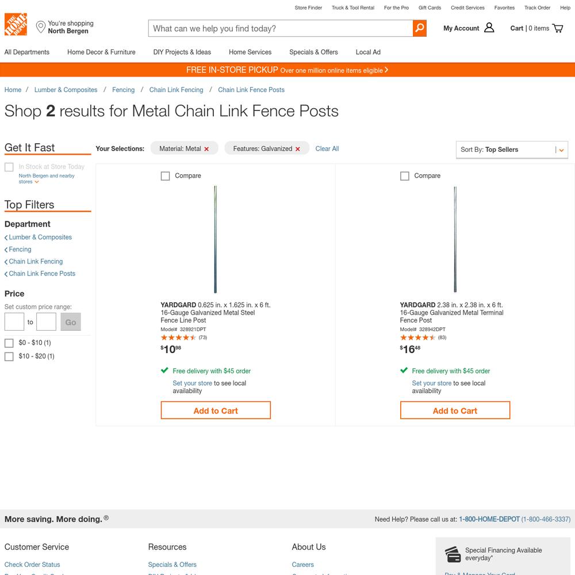Click the search input field

click(x=281, y=28)
